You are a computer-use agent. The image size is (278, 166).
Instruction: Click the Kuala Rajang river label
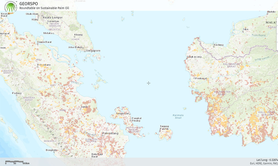click(x=259, y=35)
